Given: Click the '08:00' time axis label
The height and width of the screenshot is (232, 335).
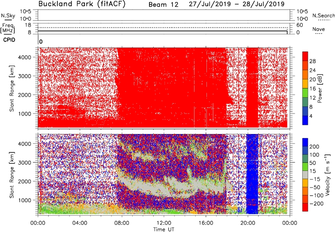Looking at the screenshot, I should (x=122, y=223).
